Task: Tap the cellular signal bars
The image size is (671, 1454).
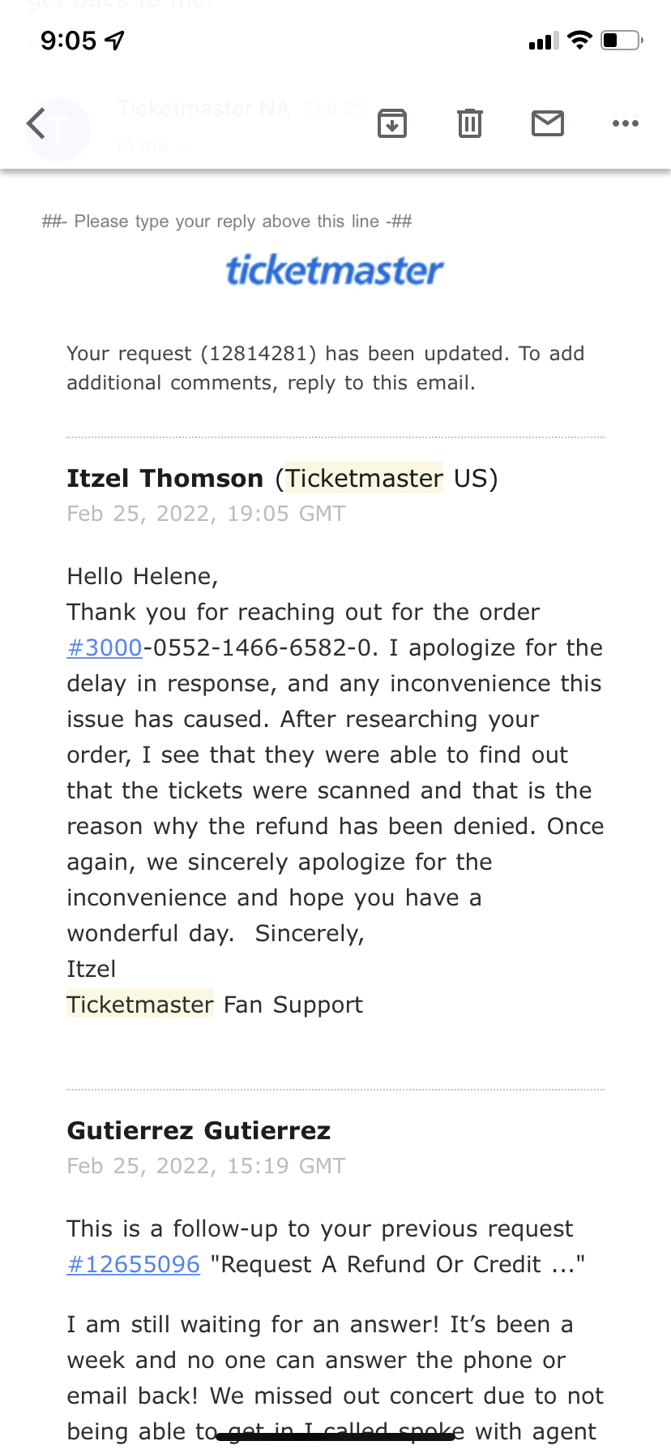Action: point(541,41)
